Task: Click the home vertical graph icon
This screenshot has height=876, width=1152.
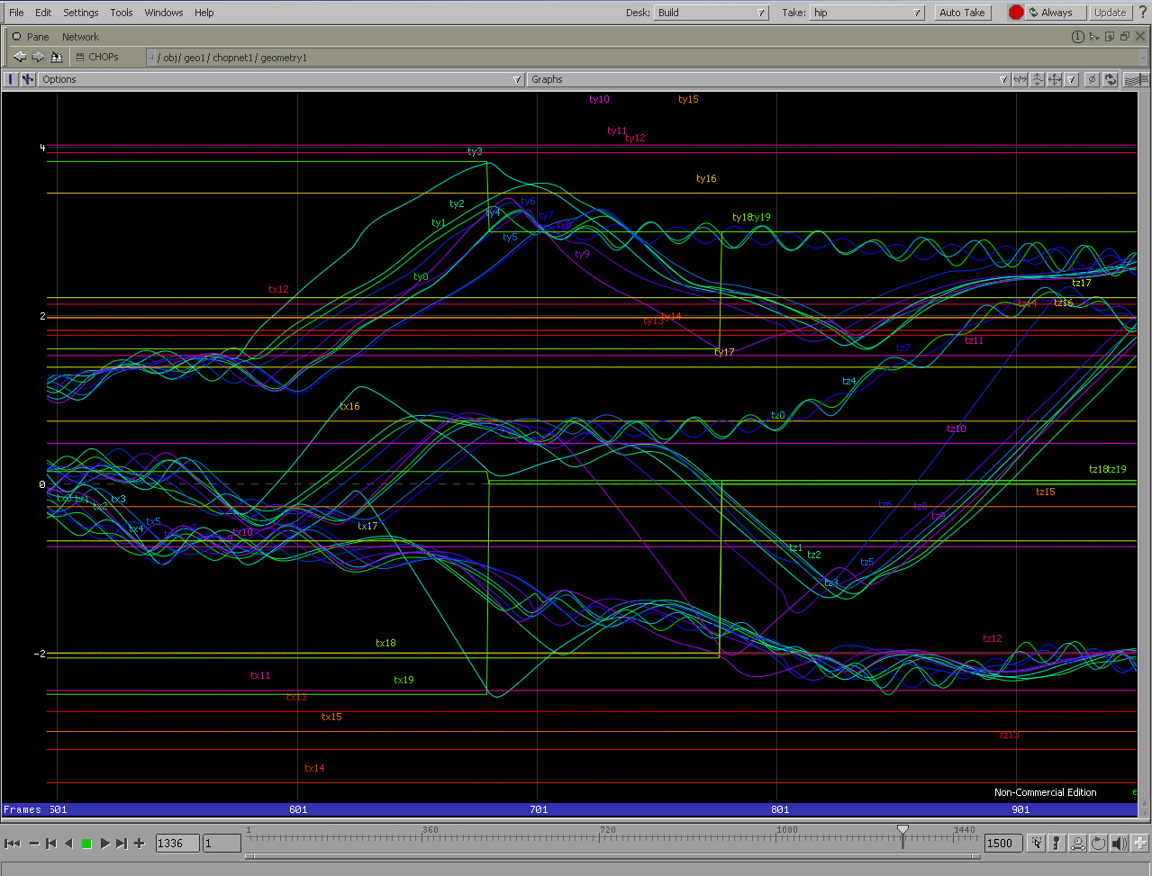Action: pos(1037,79)
